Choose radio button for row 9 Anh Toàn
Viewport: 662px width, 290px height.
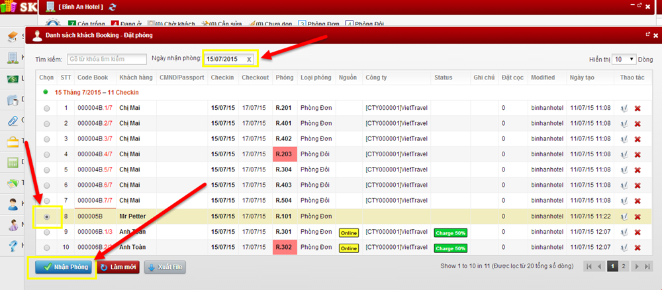click(x=46, y=232)
